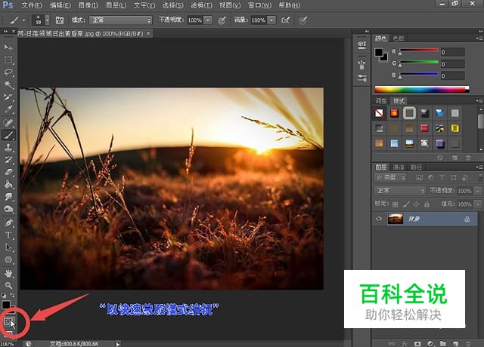484x347 pixels.
Task: Enable airbrush mode icon
Action: coord(286,20)
